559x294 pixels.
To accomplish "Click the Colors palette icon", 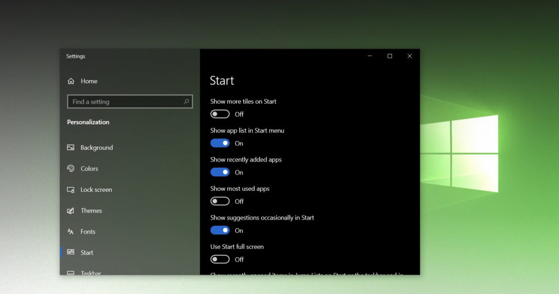I will 71,168.
